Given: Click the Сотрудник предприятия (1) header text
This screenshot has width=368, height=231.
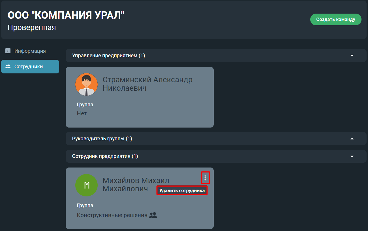Looking at the screenshot, I should [x=105, y=156].
